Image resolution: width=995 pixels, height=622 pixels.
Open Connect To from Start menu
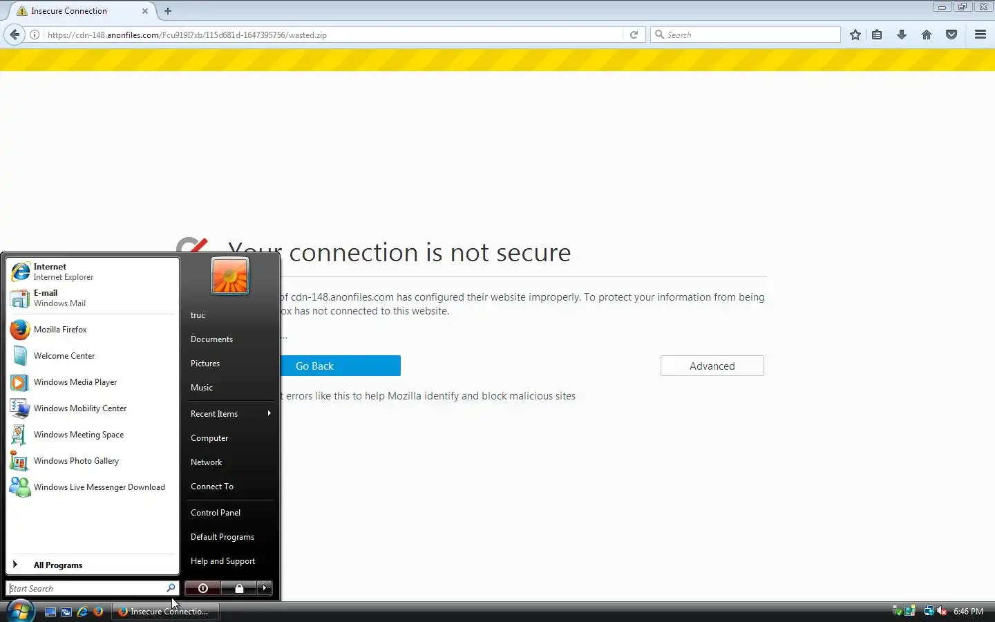click(x=229, y=487)
